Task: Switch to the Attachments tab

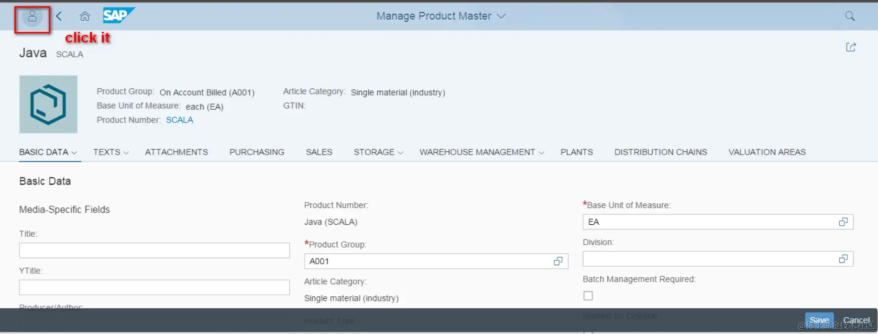Action: coord(176,152)
